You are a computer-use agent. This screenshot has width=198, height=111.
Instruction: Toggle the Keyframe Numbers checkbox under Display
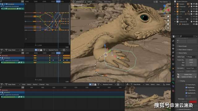click(186, 93)
